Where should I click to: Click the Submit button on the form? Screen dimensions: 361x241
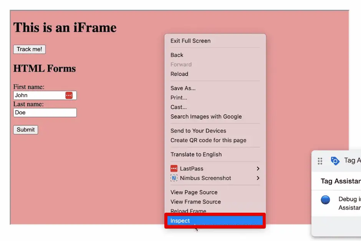[x=25, y=130]
